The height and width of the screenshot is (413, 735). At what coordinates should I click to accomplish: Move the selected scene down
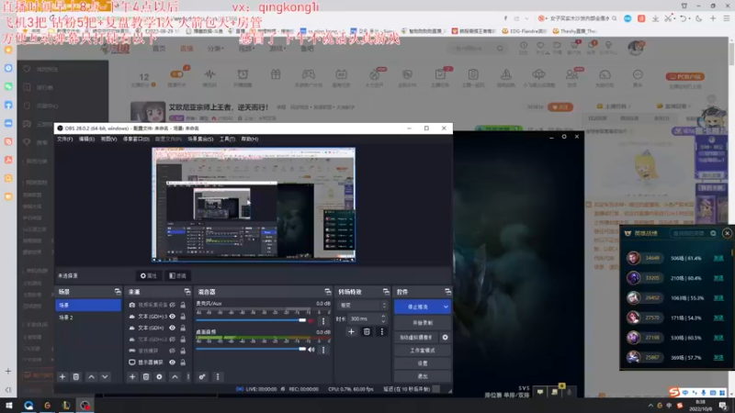click(105, 376)
